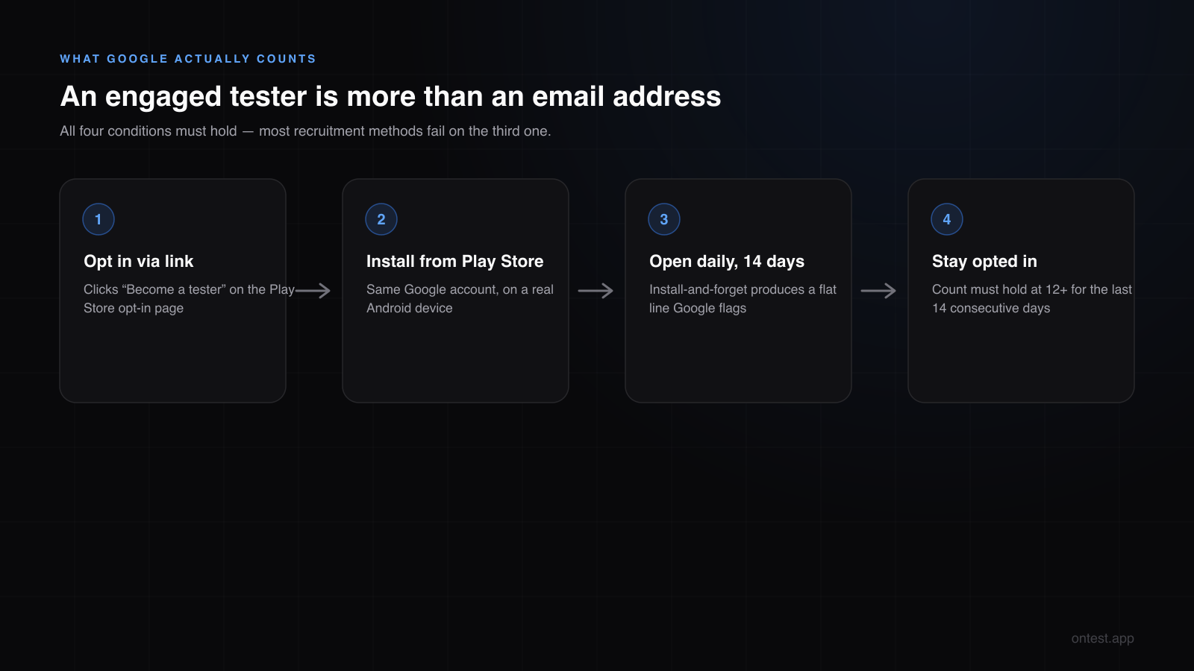Click the 'Install from Play Store' heading
This screenshot has height=671, width=1194.
(x=455, y=261)
